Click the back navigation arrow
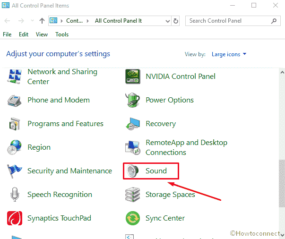Viewport: 285px width, 239px height. 7,21
